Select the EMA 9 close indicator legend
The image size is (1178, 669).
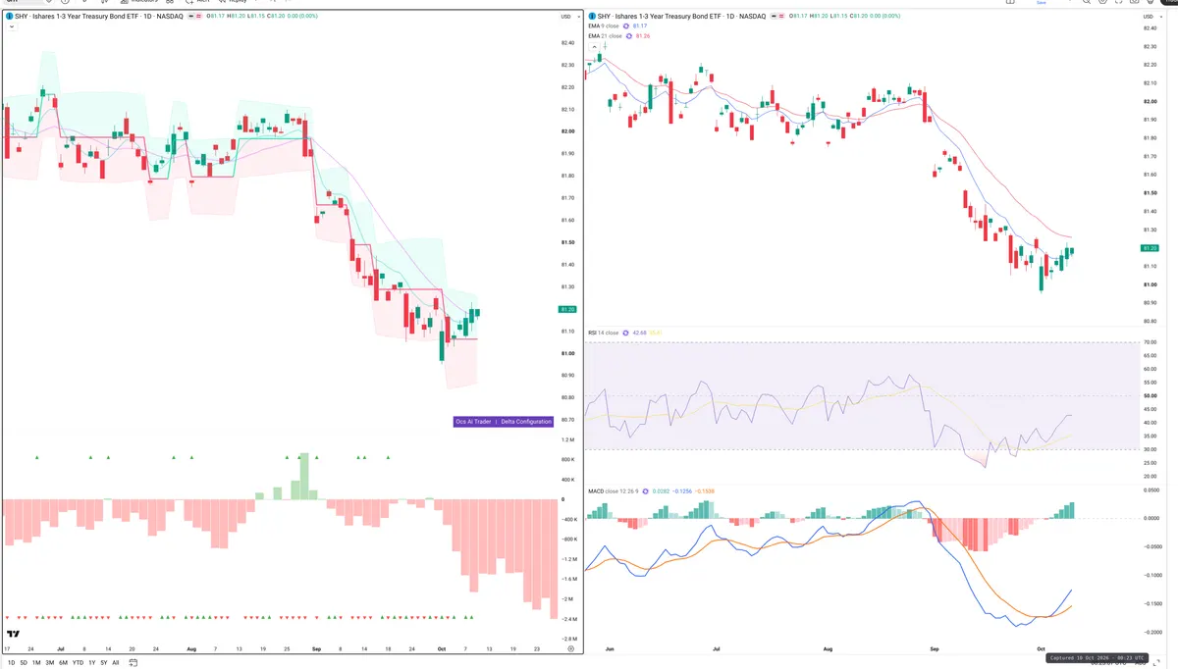(x=605, y=26)
